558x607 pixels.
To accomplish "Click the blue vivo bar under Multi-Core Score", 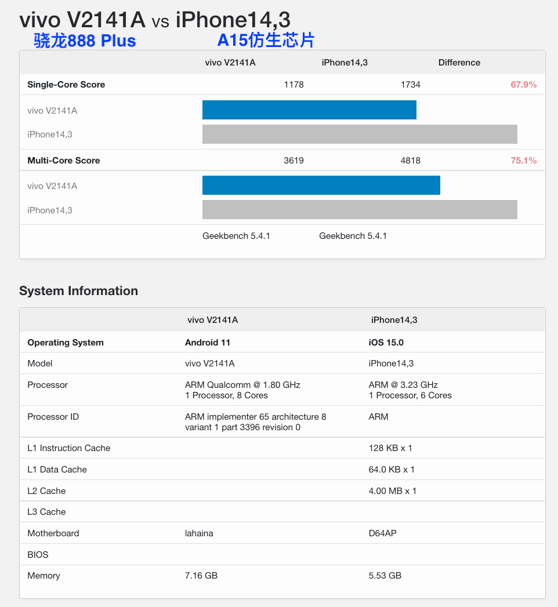I will tap(321, 185).
